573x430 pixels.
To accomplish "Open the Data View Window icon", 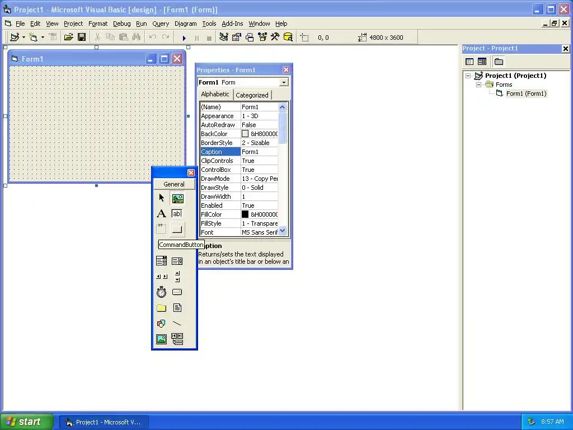I will pyautogui.click(x=288, y=38).
